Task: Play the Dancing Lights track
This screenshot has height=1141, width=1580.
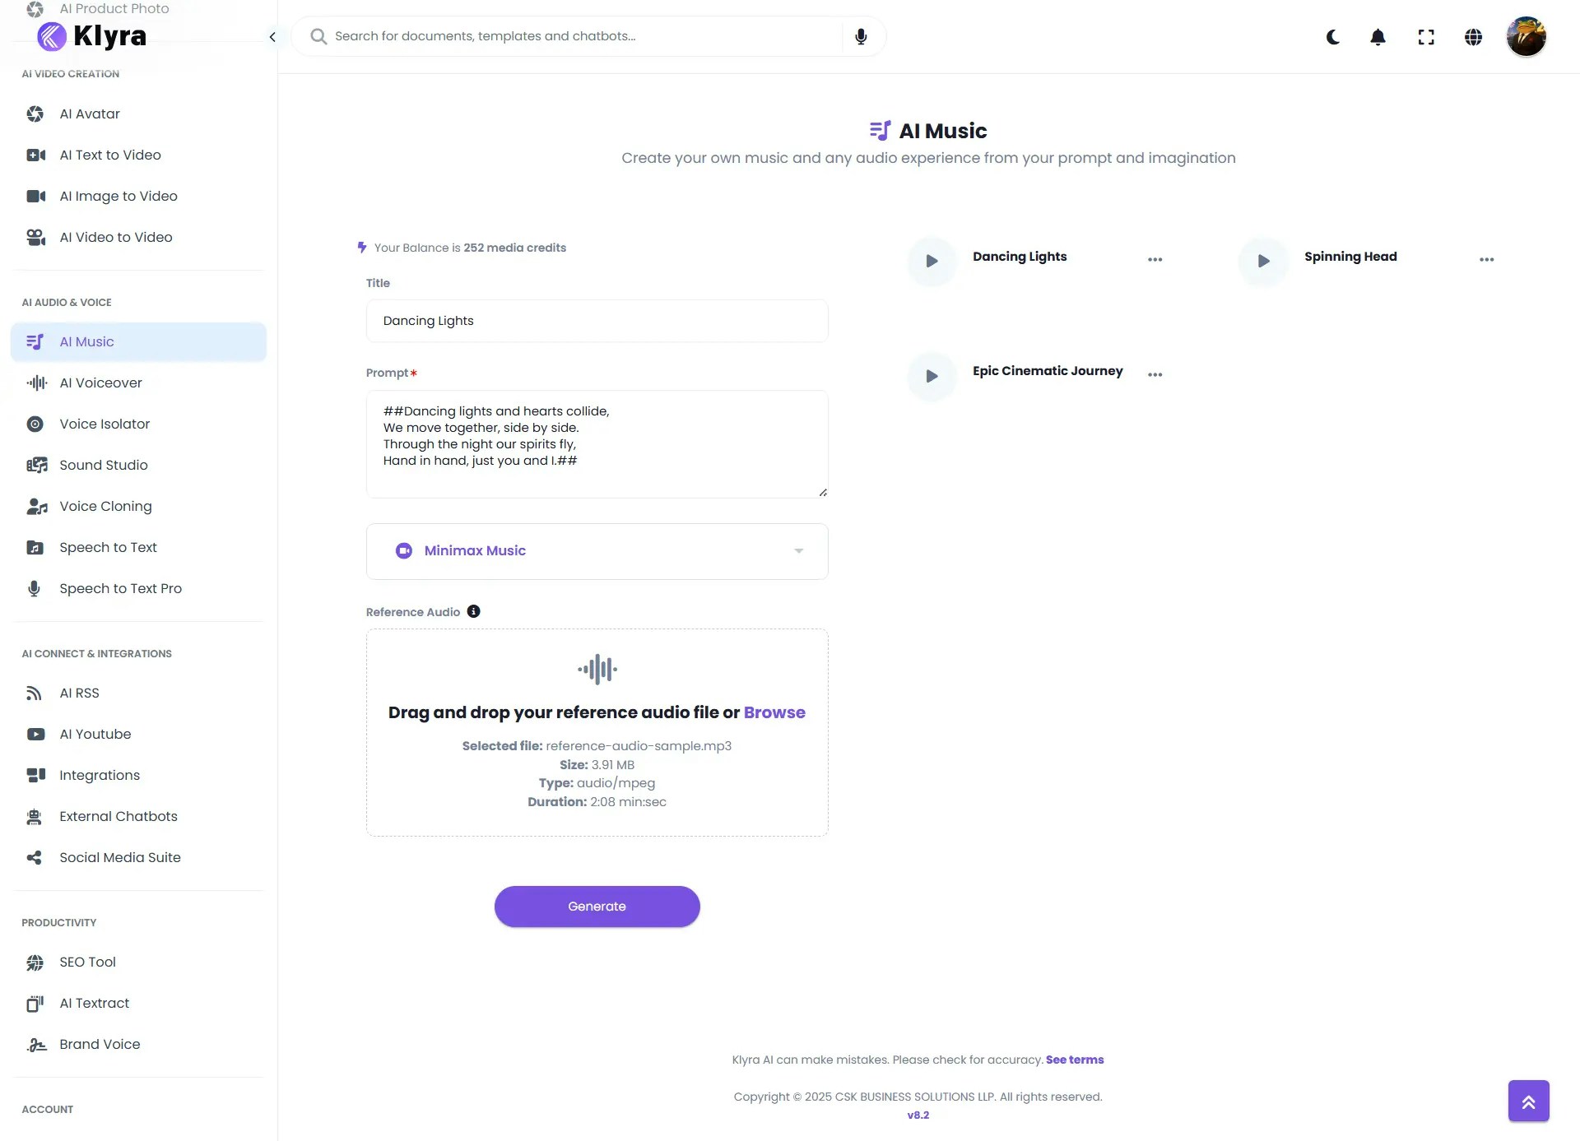Action: (x=931, y=261)
